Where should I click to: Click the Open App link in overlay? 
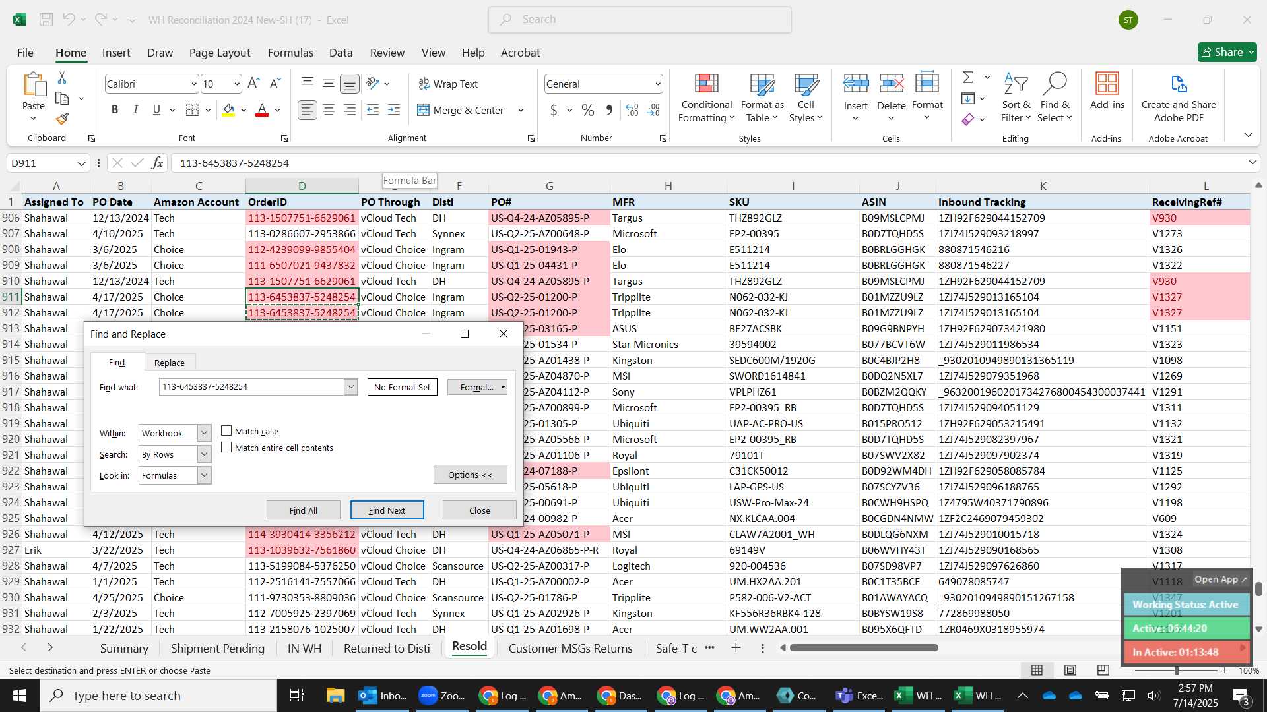point(1220,579)
